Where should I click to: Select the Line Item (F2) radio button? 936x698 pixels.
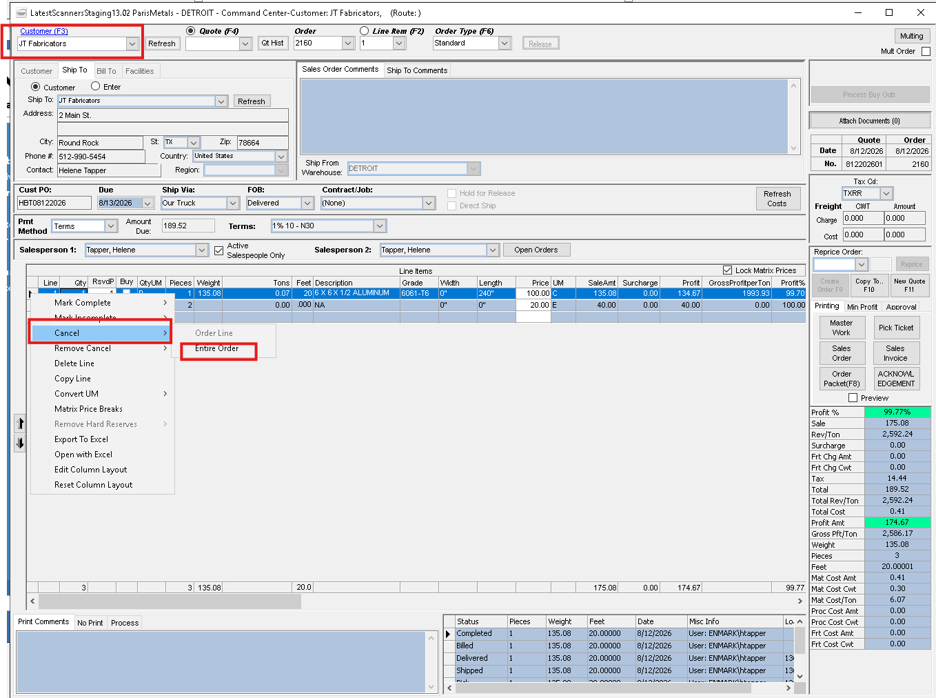(x=364, y=31)
